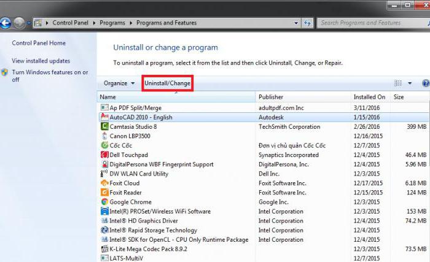Image resolution: width=430 pixels, height=262 pixels.
Task: Click the AutoCAD 2010 program icon
Action: point(104,117)
